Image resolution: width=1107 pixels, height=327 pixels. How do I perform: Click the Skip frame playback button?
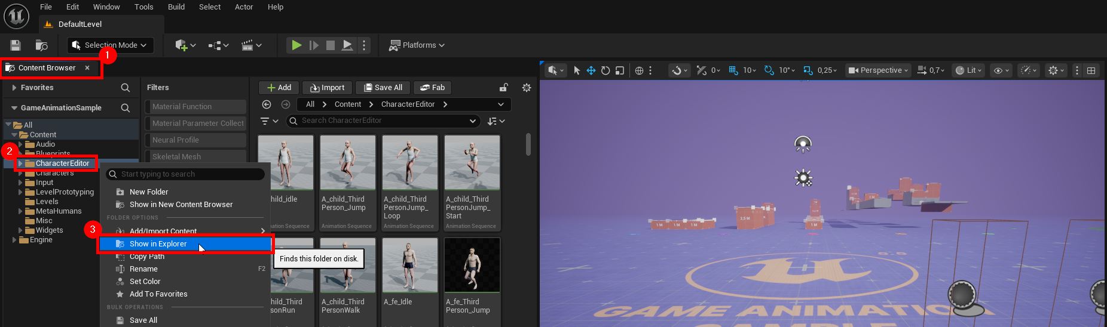[x=314, y=45]
